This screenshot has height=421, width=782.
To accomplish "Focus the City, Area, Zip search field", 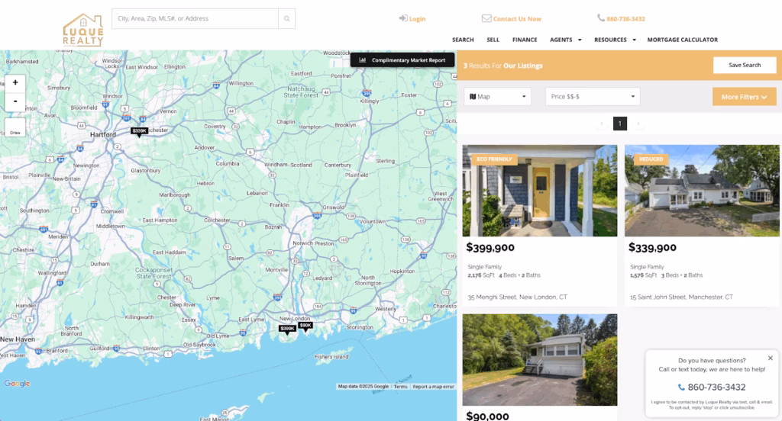I will (x=195, y=19).
